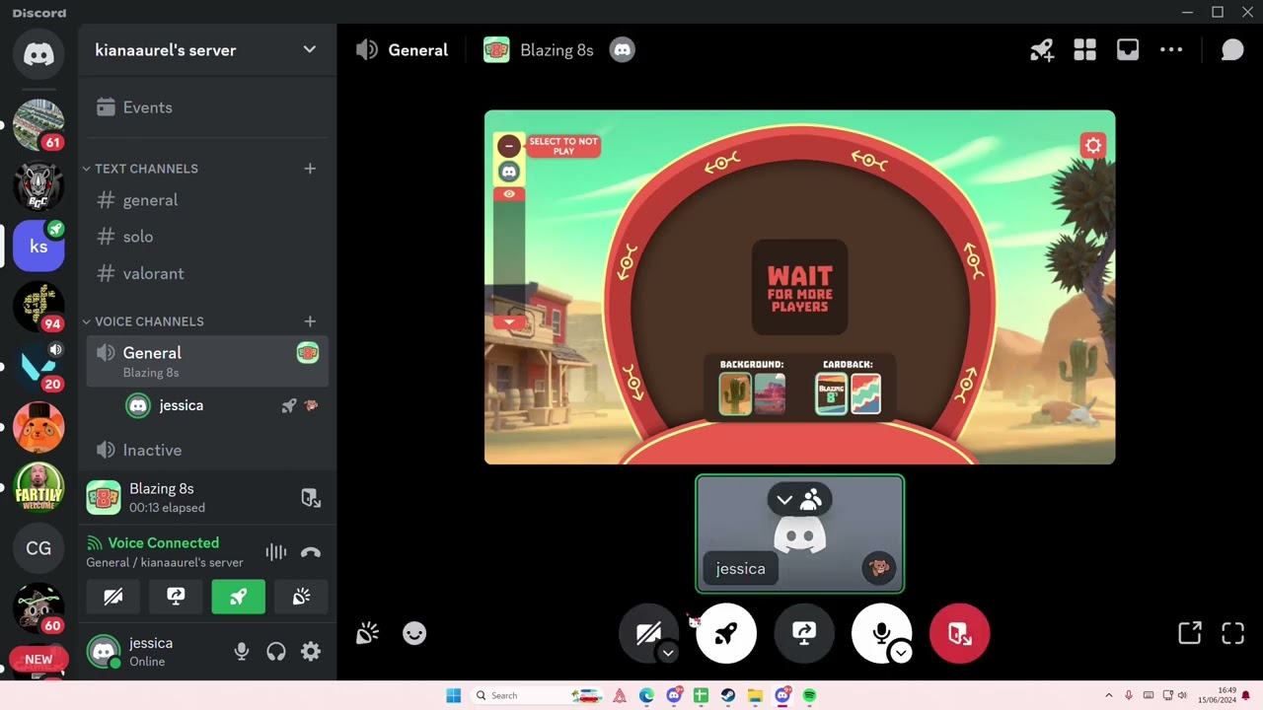Open activities rocket in call controls
This screenshot has width=1263, height=710.
point(726,633)
